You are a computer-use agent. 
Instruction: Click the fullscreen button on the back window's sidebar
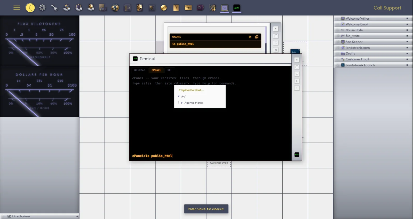276,36
